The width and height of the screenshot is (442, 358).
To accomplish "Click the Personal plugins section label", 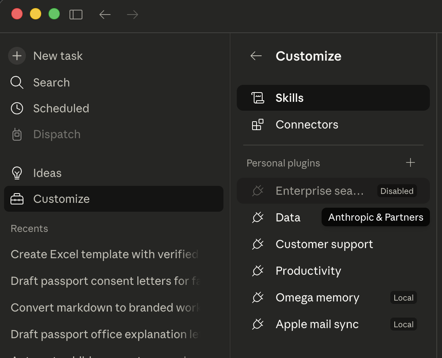I will [x=283, y=163].
